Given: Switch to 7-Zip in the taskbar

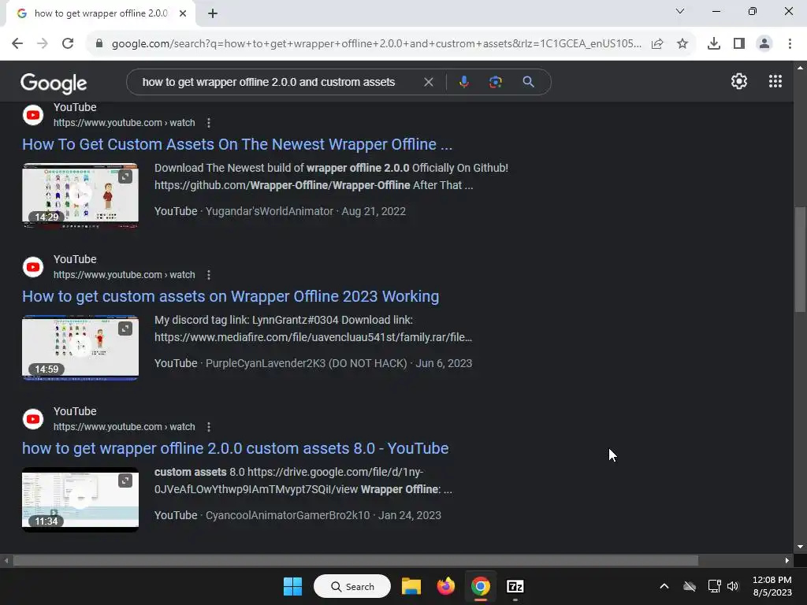Looking at the screenshot, I should pyautogui.click(x=515, y=586).
